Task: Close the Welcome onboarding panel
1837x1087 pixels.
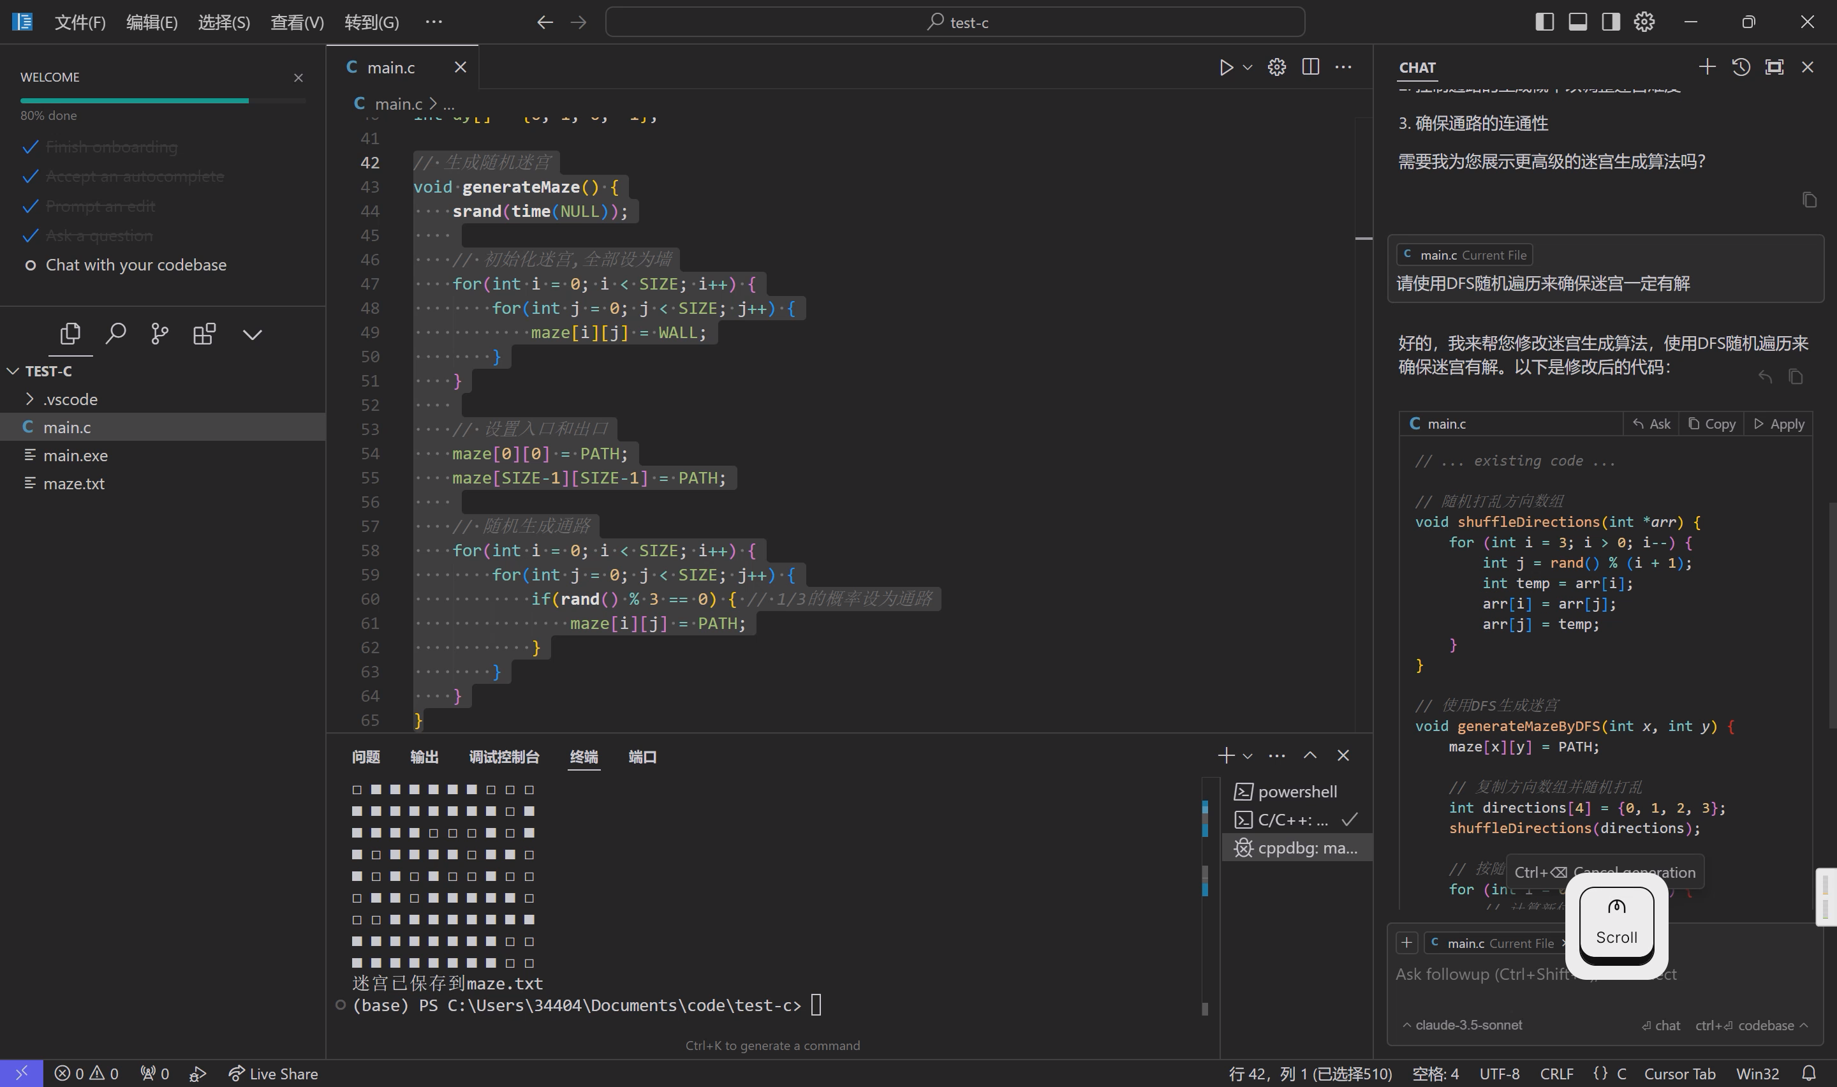Action: (x=298, y=78)
